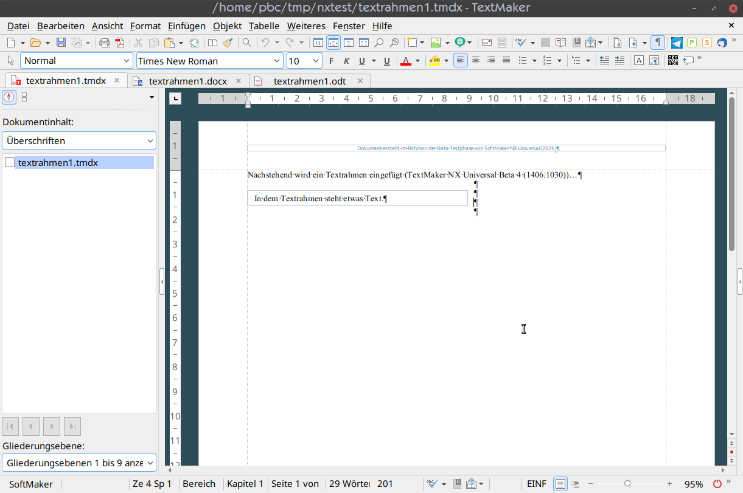This screenshot has width=743, height=493.
Task: Click the Print icon
Action: point(105,43)
